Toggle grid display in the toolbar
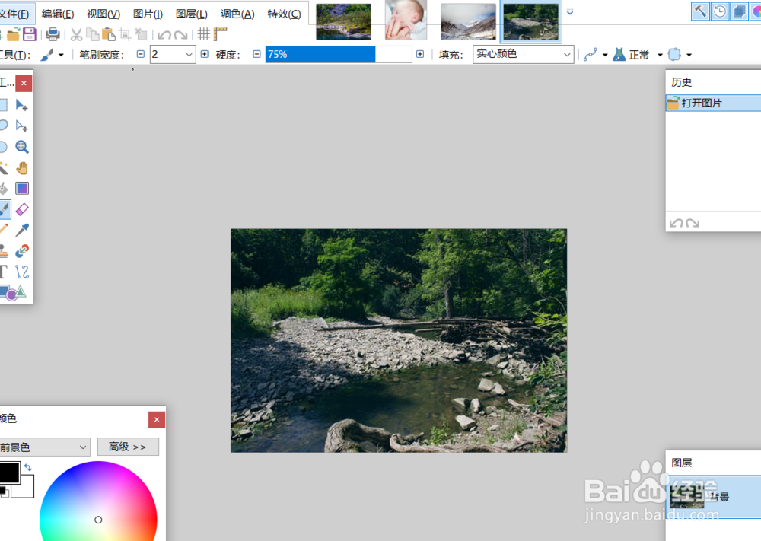 204,33
